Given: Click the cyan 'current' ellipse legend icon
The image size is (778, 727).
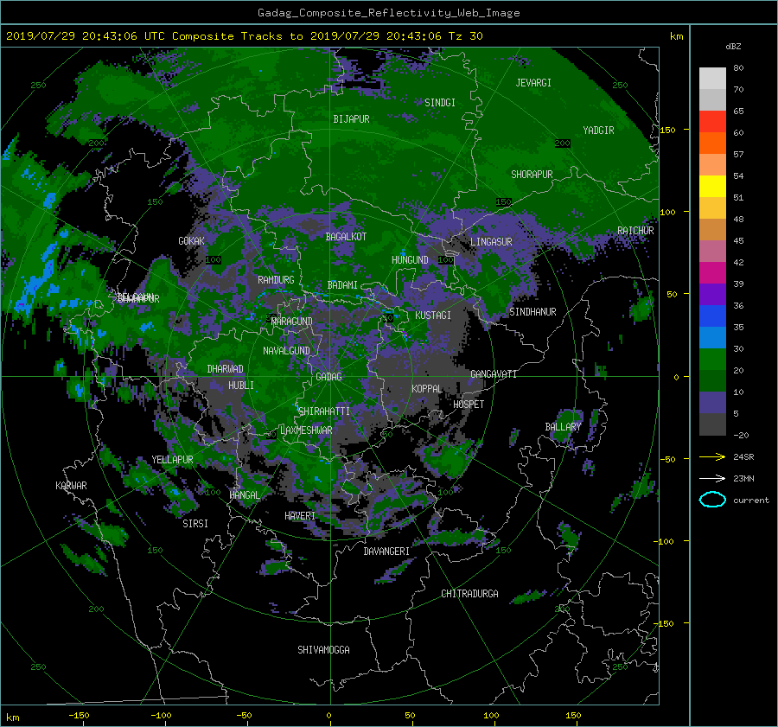Looking at the screenshot, I should tap(712, 500).
